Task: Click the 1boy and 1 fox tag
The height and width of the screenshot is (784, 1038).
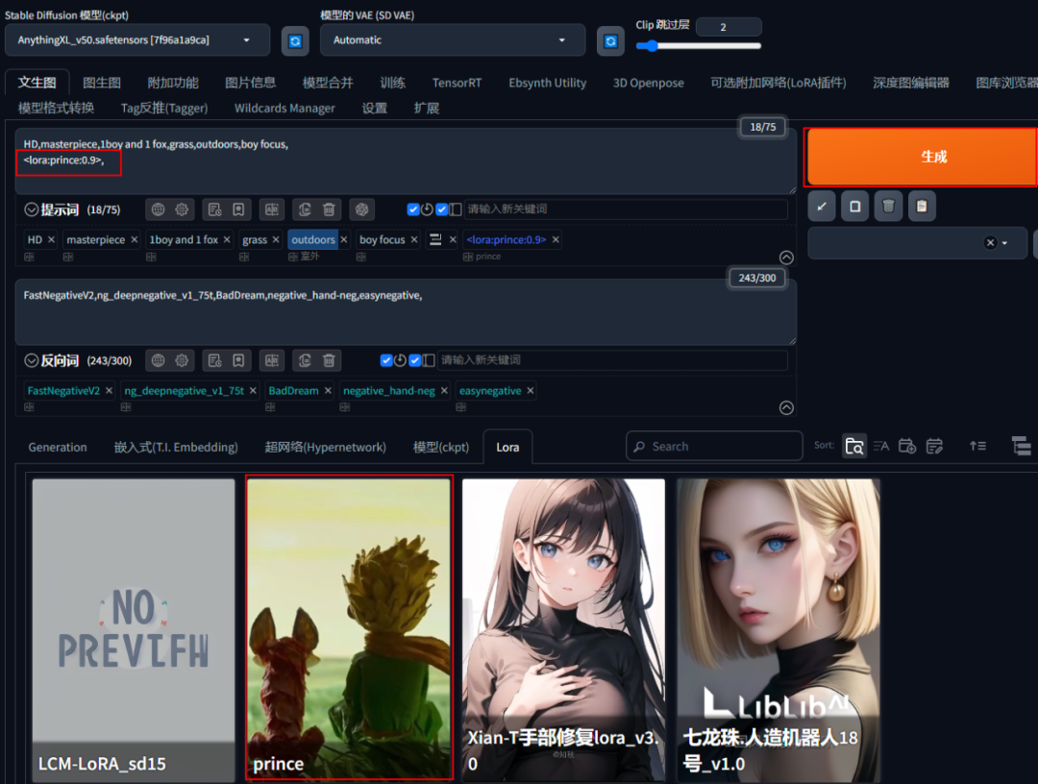Action: [x=184, y=239]
